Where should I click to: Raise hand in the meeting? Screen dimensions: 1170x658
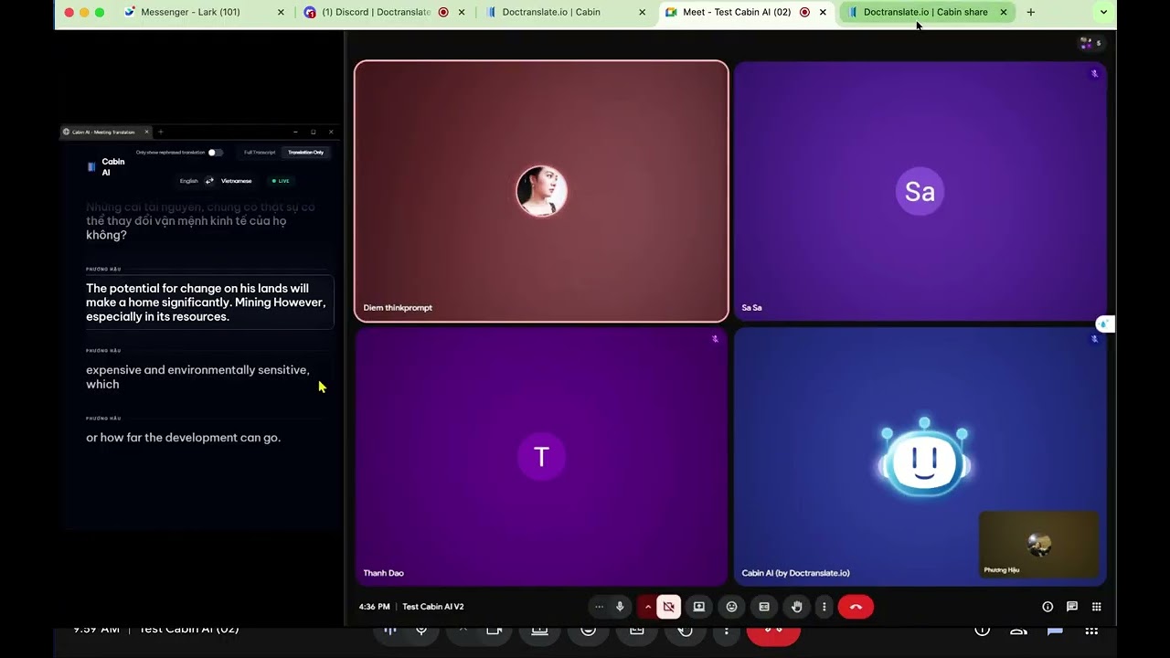[797, 607]
